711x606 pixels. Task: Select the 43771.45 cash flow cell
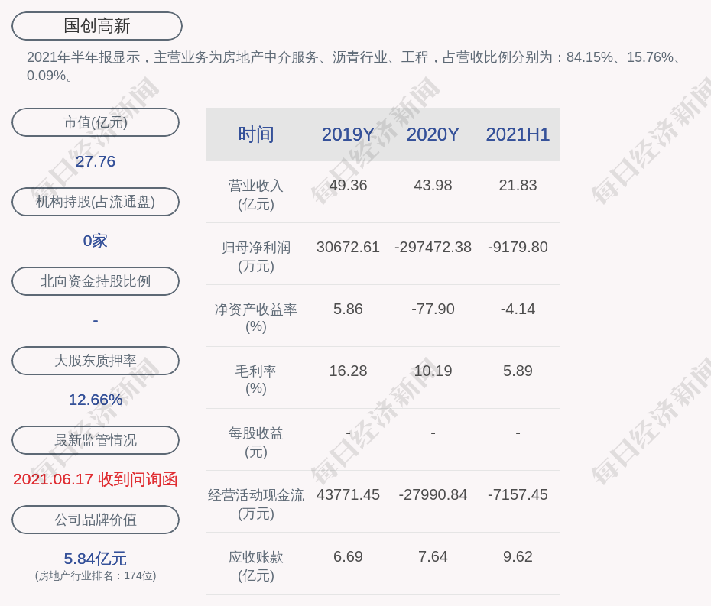point(348,494)
